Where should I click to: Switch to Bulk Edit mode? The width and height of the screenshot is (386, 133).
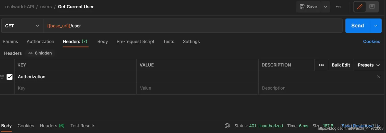(x=341, y=65)
